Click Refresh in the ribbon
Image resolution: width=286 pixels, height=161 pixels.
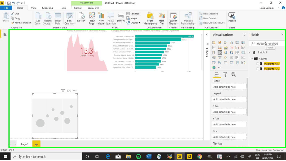coord(81,17)
